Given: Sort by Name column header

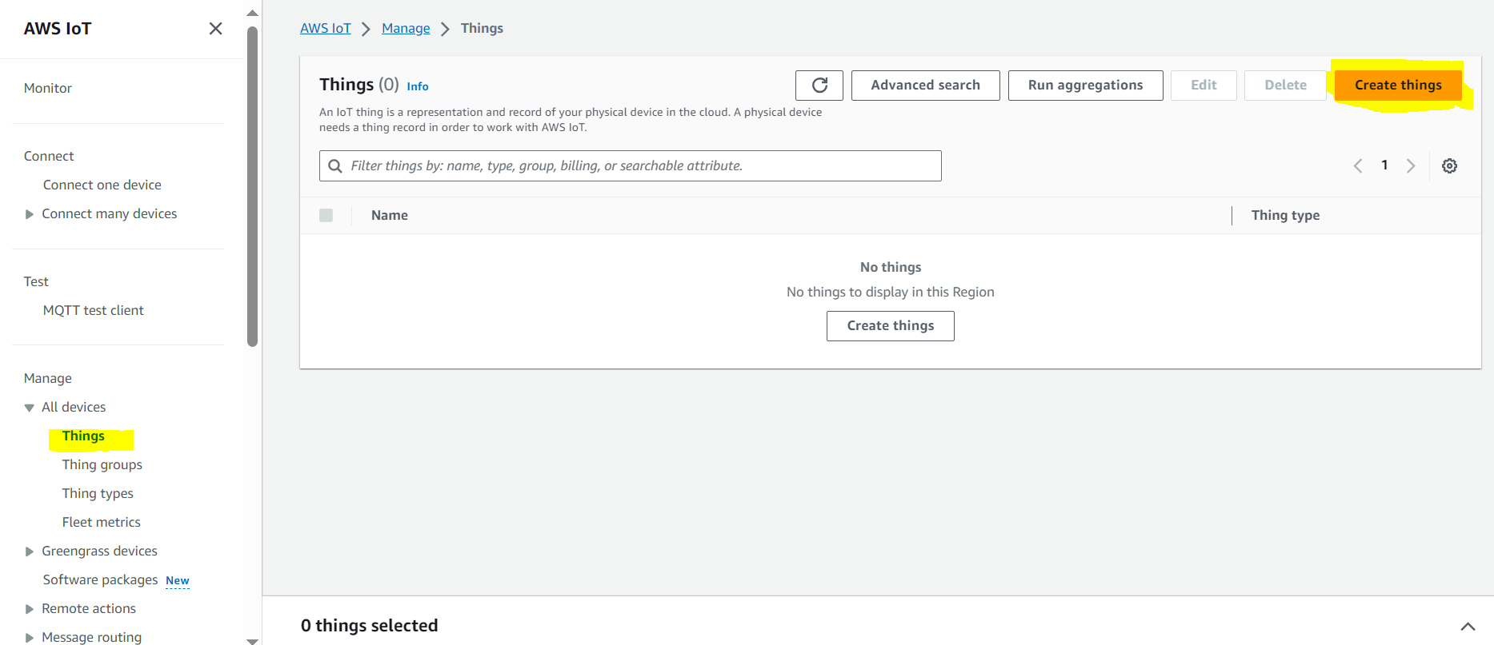Looking at the screenshot, I should tap(390, 215).
